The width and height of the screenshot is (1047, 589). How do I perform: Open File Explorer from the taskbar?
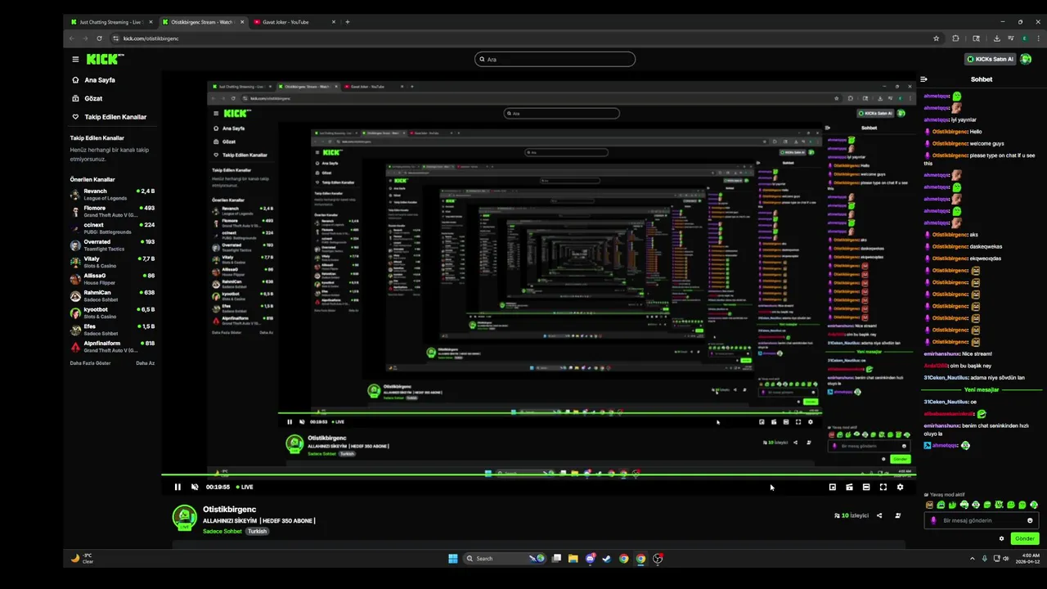point(573,559)
